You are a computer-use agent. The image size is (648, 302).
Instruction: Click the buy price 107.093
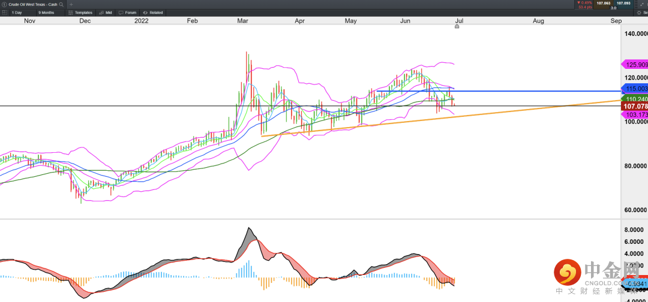(x=623, y=4)
